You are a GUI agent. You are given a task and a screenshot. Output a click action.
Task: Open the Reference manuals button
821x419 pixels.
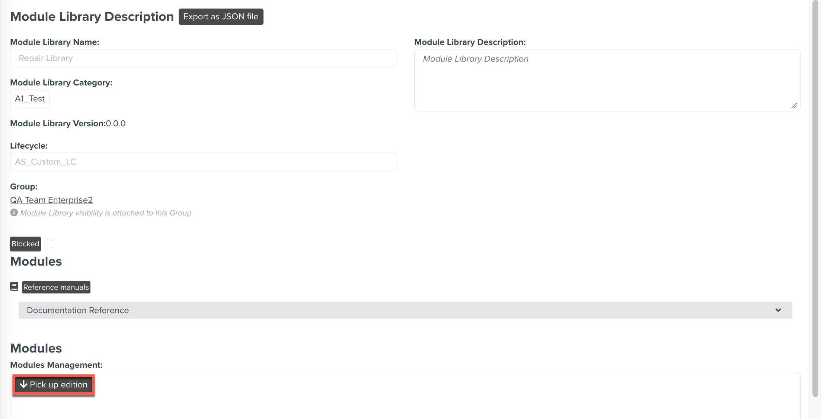56,287
